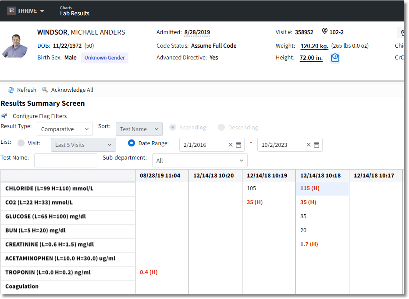Click the CO2 test row label

[x=68, y=203]
